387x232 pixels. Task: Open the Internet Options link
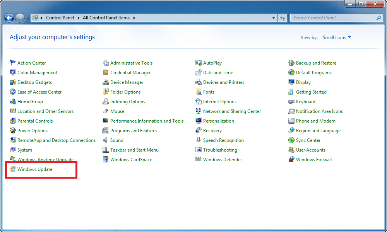tap(219, 102)
